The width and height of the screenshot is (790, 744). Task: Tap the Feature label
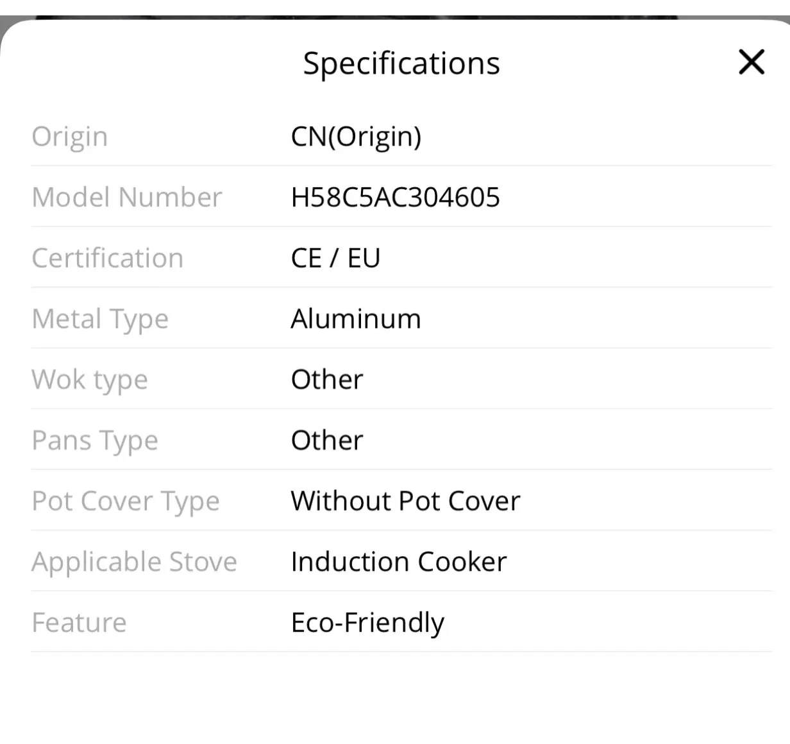click(80, 623)
